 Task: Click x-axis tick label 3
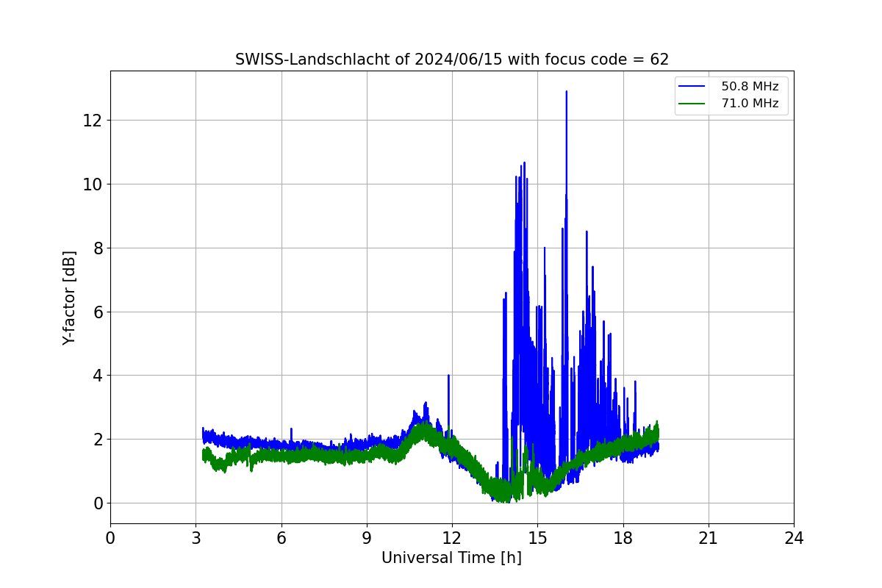[196, 538]
